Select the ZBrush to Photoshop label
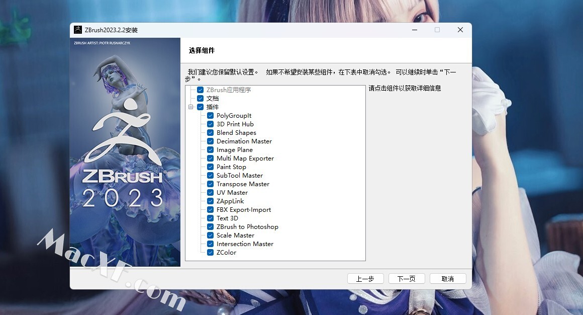The width and height of the screenshot is (583, 315). click(x=247, y=227)
